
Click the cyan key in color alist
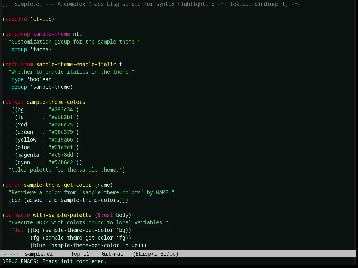click(x=24, y=162)
